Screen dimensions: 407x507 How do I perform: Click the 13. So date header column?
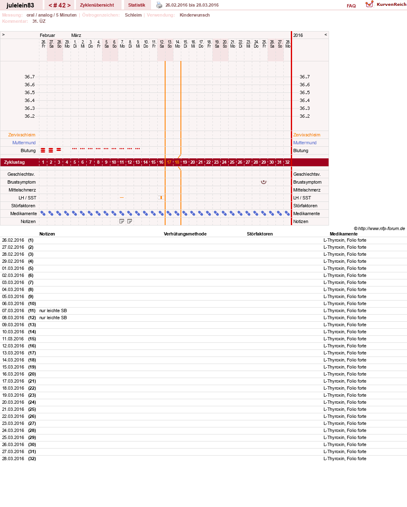169,44
